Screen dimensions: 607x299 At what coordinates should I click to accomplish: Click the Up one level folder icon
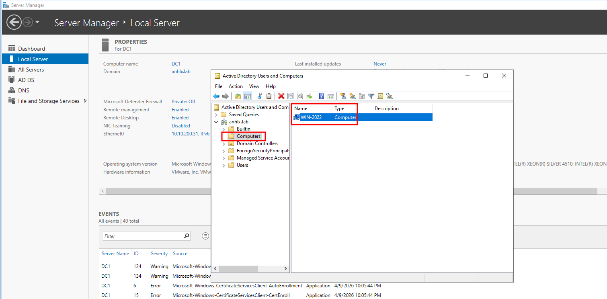pyautogui.click(x=238, y=96)
